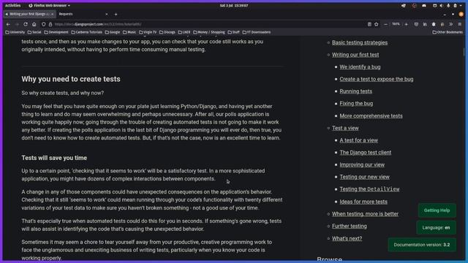Show site security padlock info
The width and height of the screenshot is (468, 263).
(x=50, y=24)
